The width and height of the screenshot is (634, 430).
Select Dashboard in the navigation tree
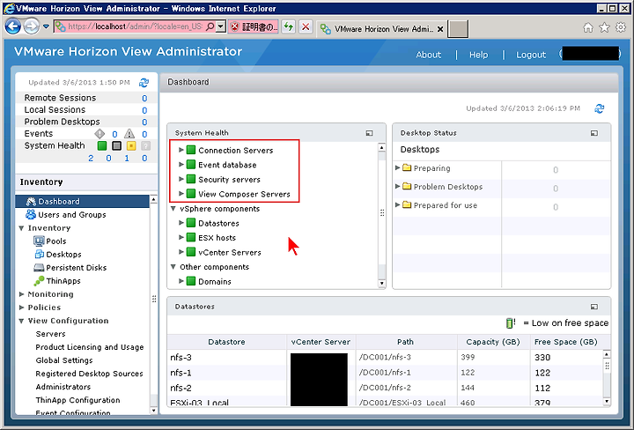pyautogui.click(x=83, y=202)
